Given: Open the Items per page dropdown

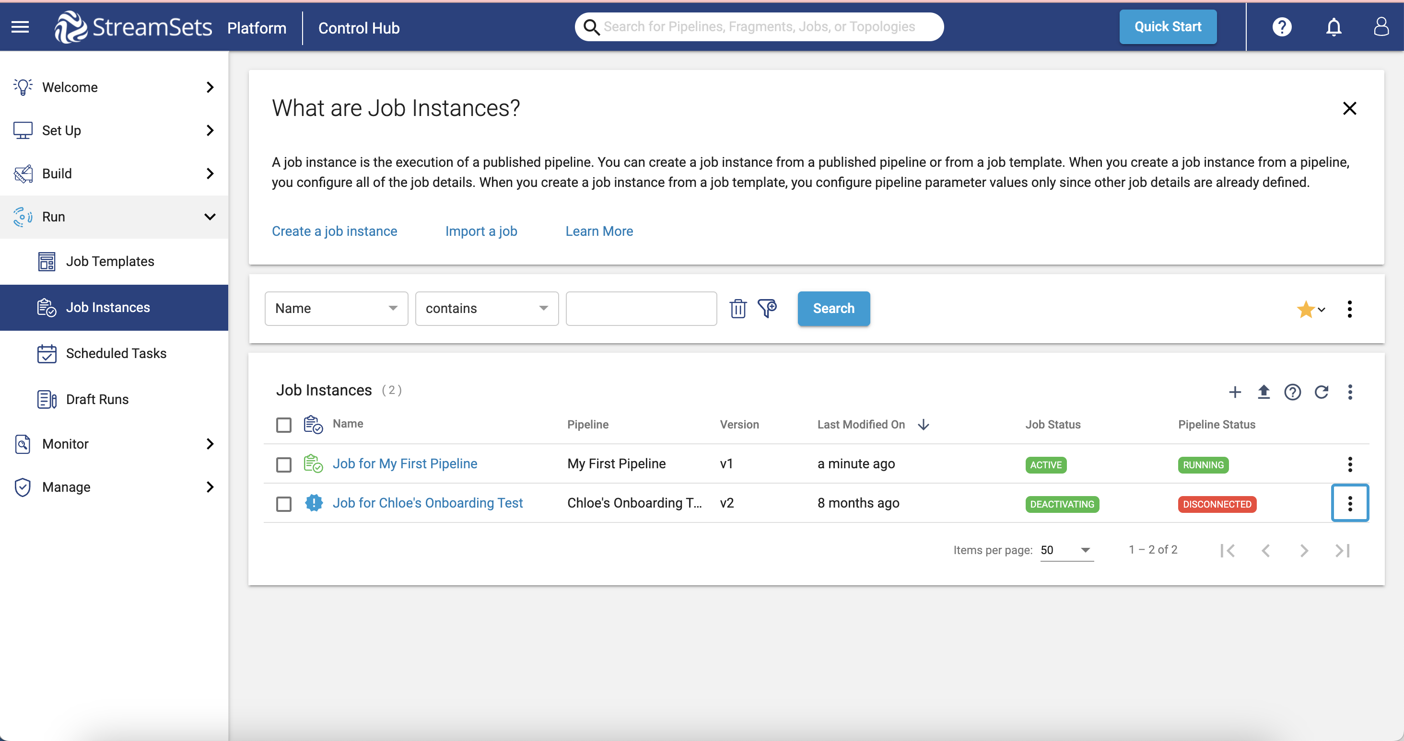Looking at the screenshot, I should [x=1066, y=550].
